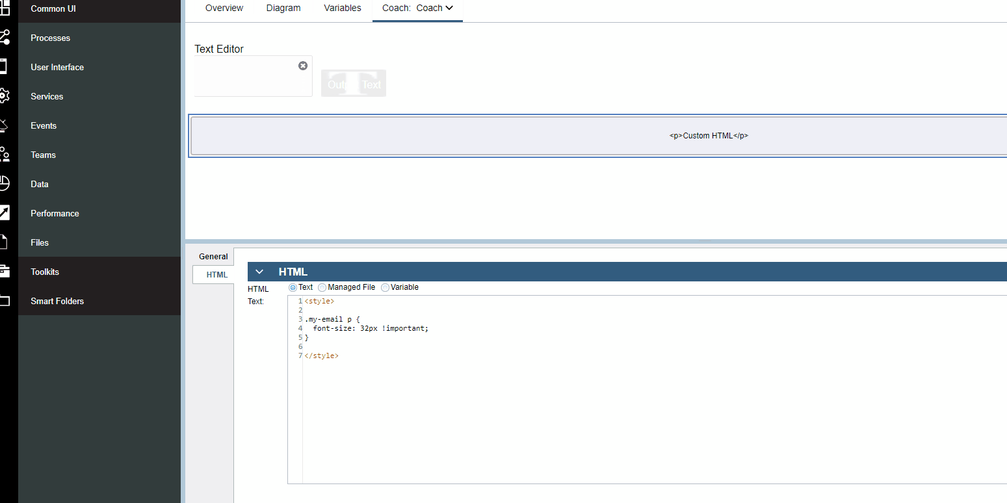
Task: Click the Data pie chart icon
Action: (x=4, y=184)
